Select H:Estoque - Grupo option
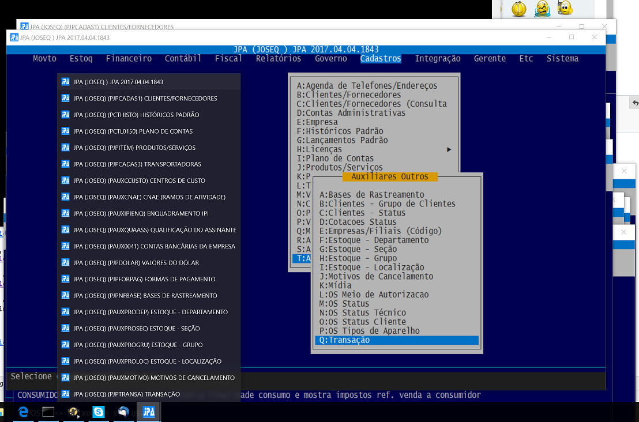This screenshot has height=422, width=639. 358,258
